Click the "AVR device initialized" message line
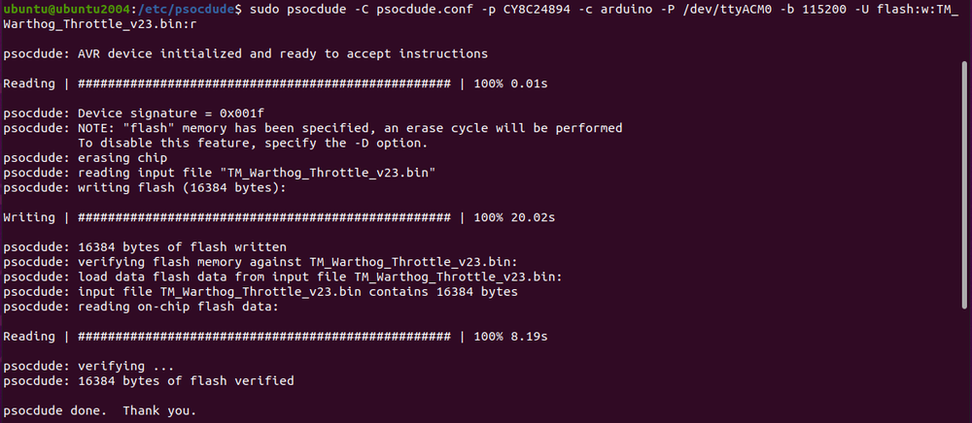 click(245, 53)
